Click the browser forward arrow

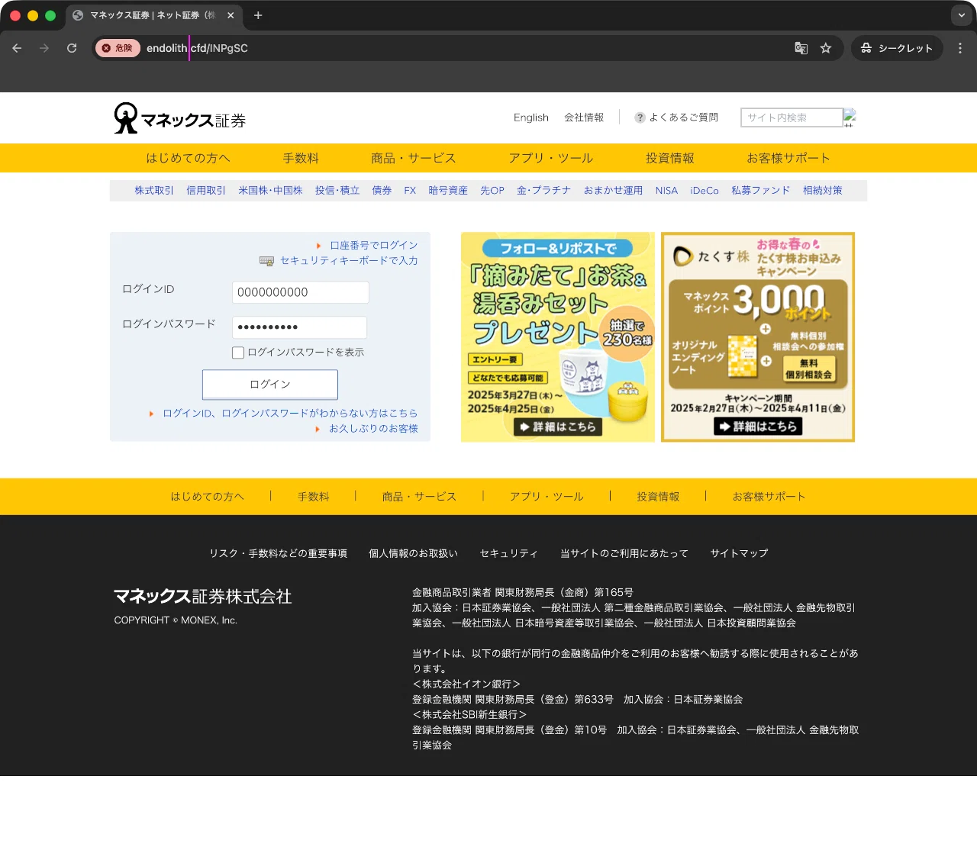pos(44,48)
